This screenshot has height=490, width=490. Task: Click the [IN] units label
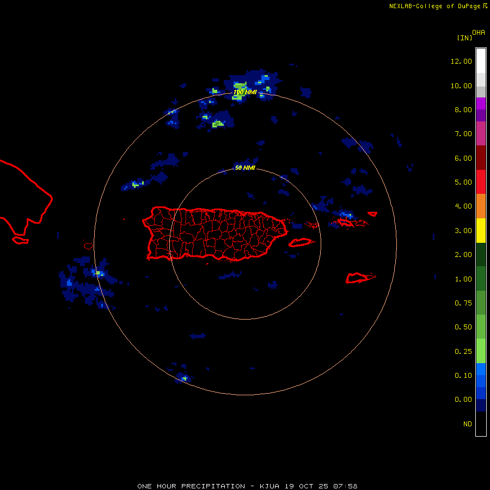pyautogui.click(x=464, y=38)
